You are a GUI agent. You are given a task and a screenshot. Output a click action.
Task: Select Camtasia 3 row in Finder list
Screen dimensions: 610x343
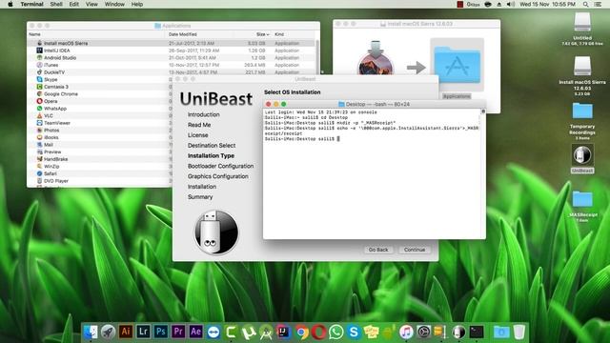click(x=99, y=87)
